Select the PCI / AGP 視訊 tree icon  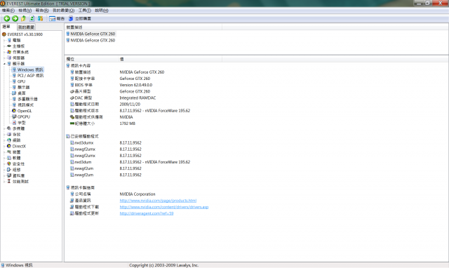(x=14, y=76)
